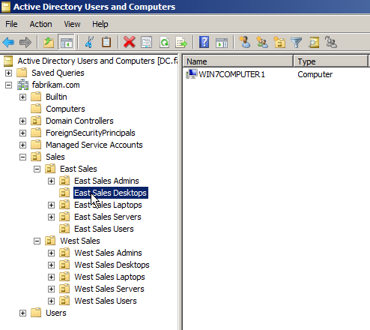Go back with the blue Back arrow
This screenshot has width=370, height=330.
8,42
